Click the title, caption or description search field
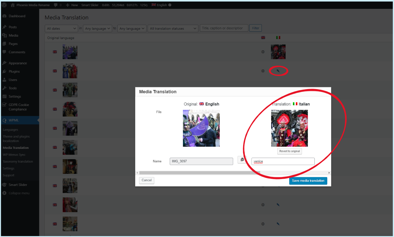The height and width of the screenshot is (237, 394). click(x=224, y=28)
